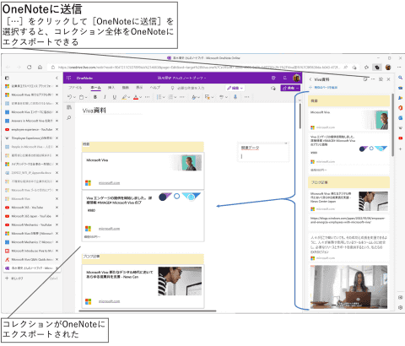Go back in the Collections panel
Image resolution: width=405 pixels, height=346 pixels.
point(310,79)
